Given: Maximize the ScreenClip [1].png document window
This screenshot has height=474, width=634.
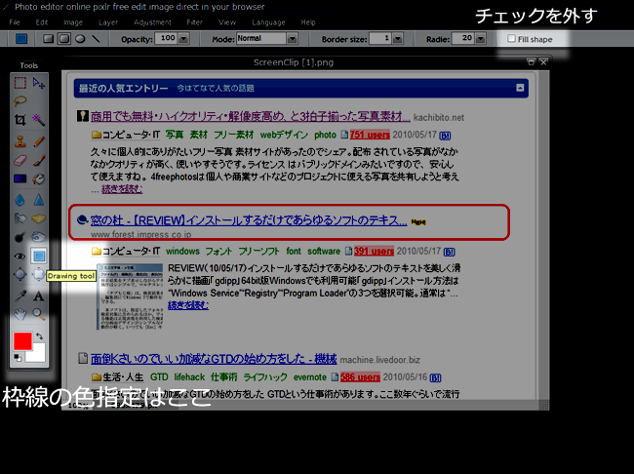Looking at the screenshot, I should pyautogui.click(x=531, y=61).
